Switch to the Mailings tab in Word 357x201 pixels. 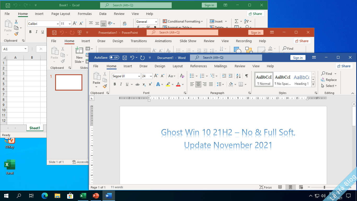point(220,66)
